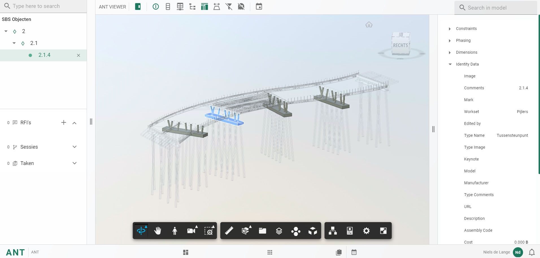This screenshot has width=540, height=258.
Task: Expand the Constraints property group
Action: pos(450,29)
